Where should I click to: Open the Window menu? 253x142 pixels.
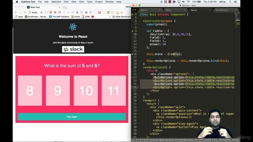pyautogui.click(x=110, y=2)
